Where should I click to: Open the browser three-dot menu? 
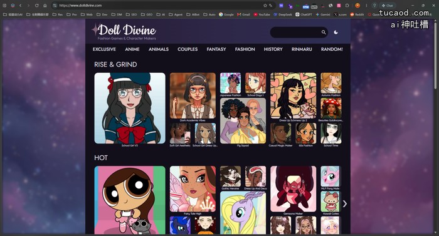366,5
